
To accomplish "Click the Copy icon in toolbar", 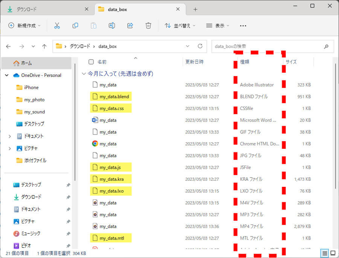I will [75, 26].
